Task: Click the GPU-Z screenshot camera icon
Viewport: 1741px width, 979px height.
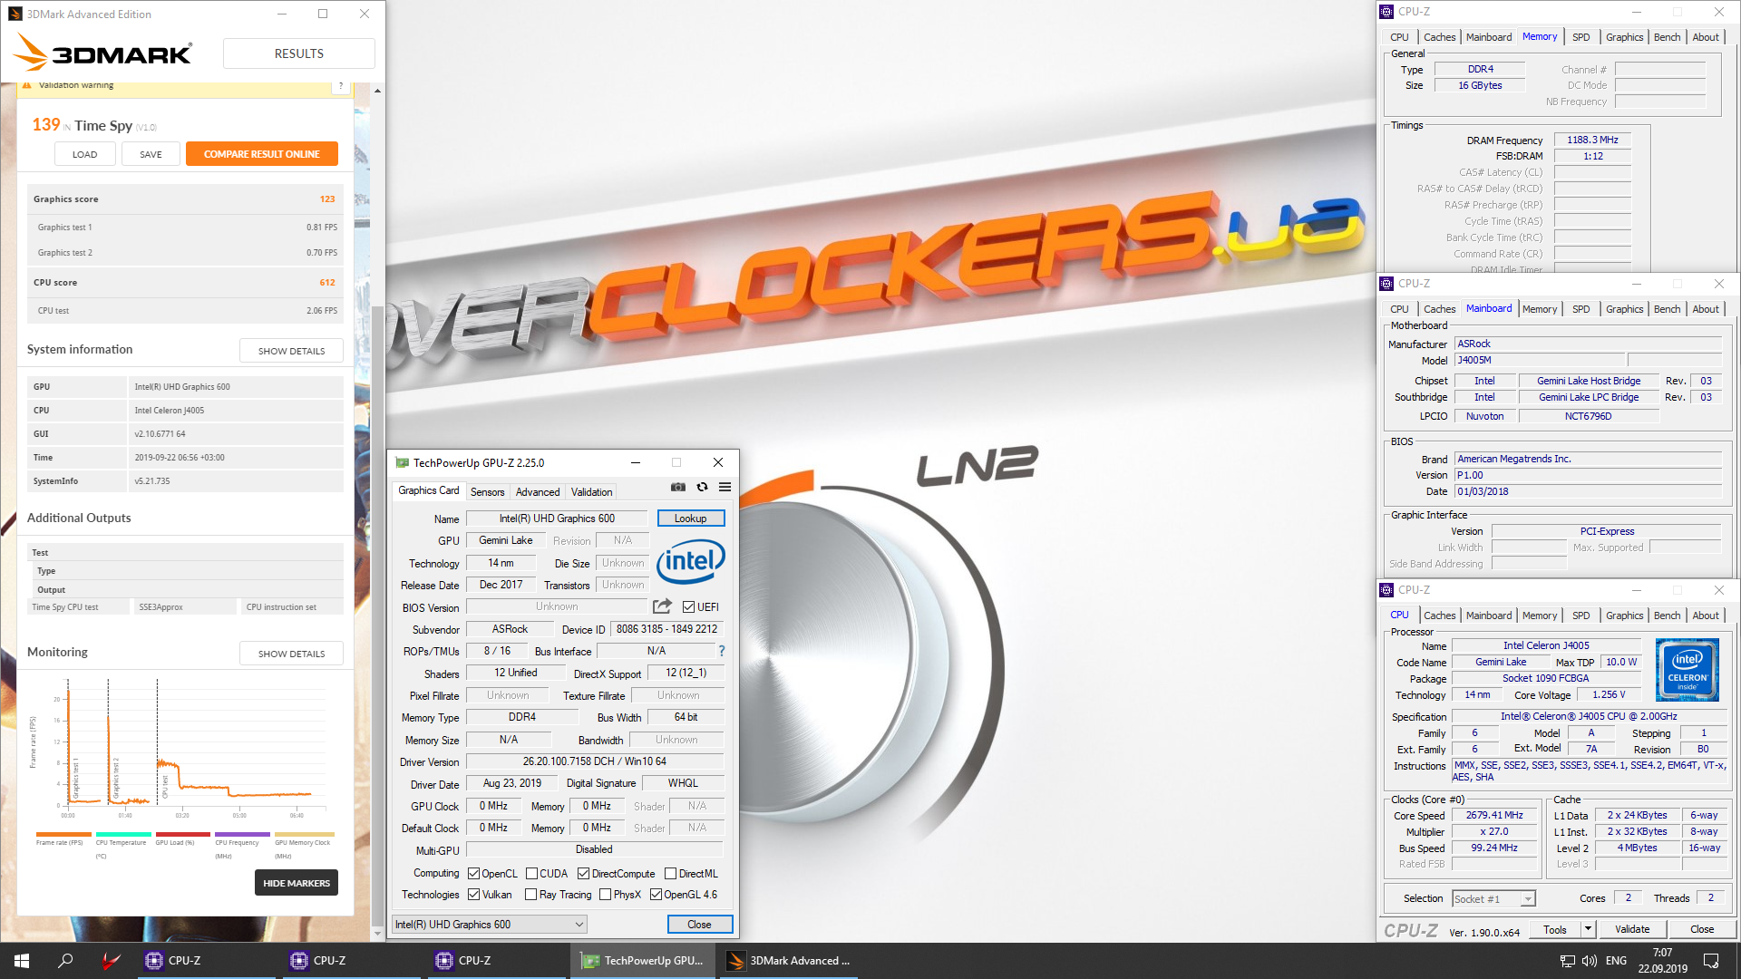Action: [677, 488]
